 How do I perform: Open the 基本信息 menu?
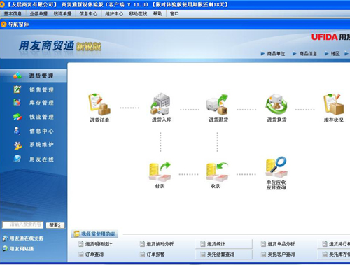point(13,14)
